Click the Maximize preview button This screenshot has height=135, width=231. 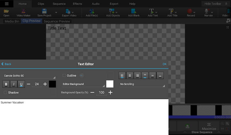click(209, 126)
